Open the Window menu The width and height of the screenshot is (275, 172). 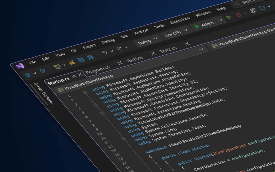(x=203, y=14)
